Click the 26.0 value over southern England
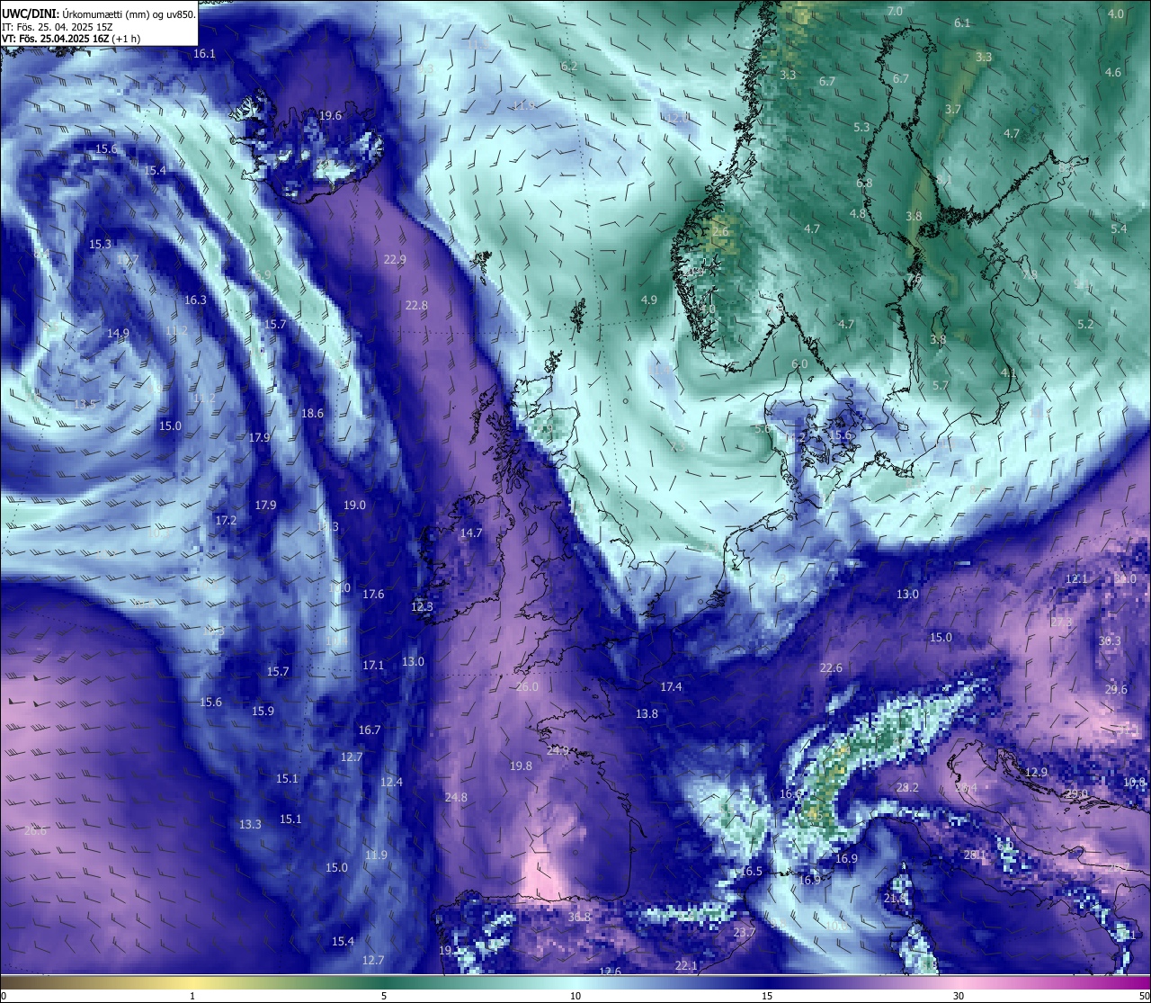This screenshot has height=1003, width=1151. [x=527, y=686]
